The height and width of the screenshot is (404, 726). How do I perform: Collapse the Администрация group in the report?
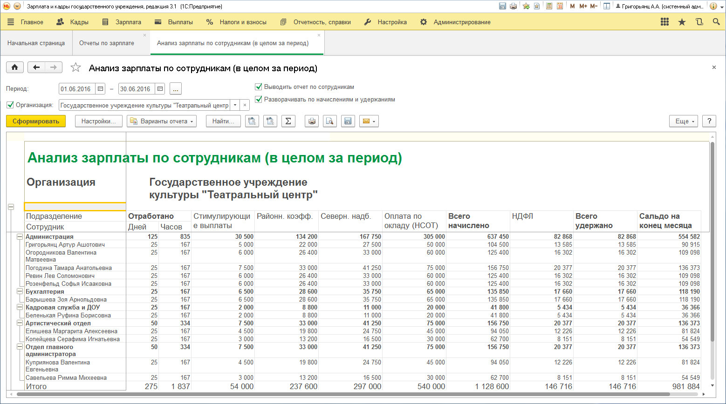[20, 237]
